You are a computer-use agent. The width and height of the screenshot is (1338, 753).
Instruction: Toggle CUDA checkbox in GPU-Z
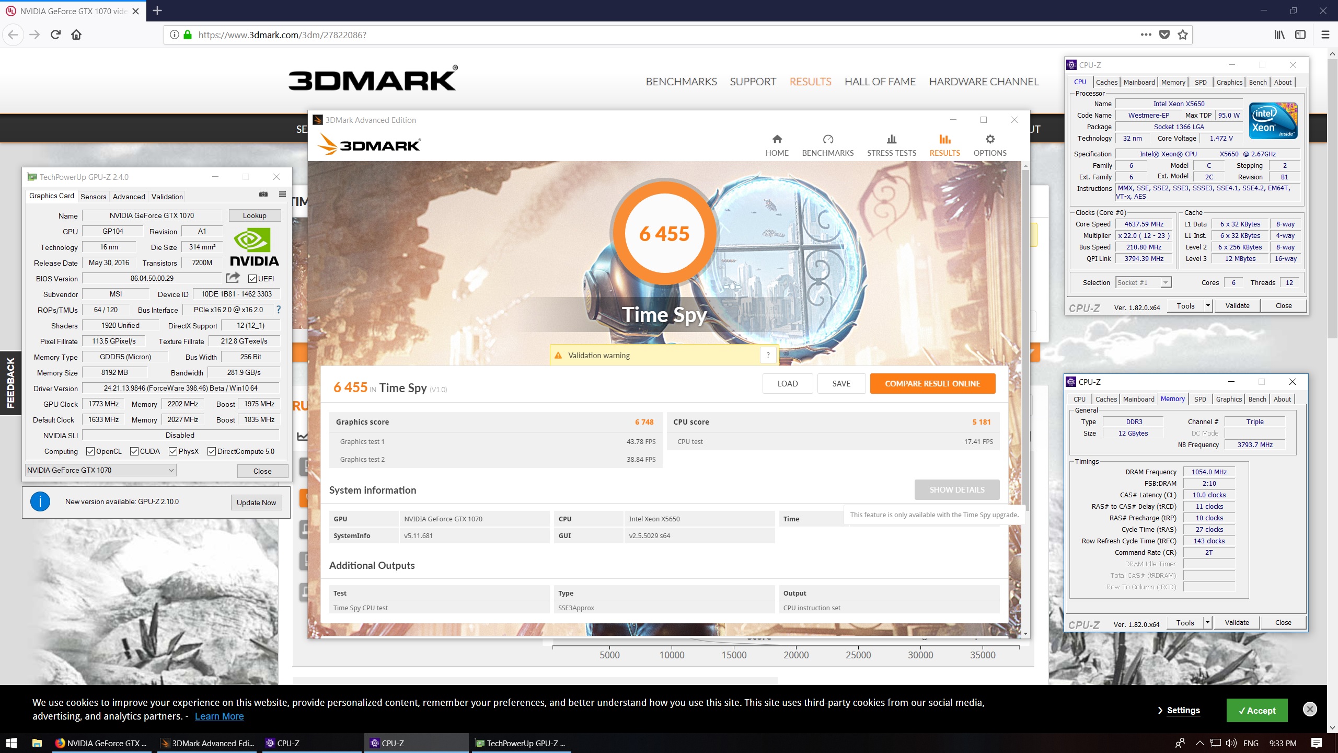[x=134, y=451]
